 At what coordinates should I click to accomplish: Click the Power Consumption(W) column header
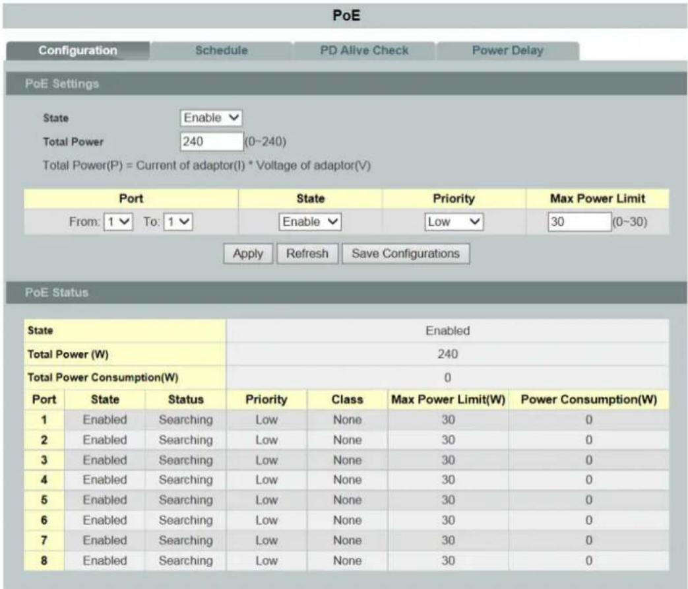pos(589,399)
